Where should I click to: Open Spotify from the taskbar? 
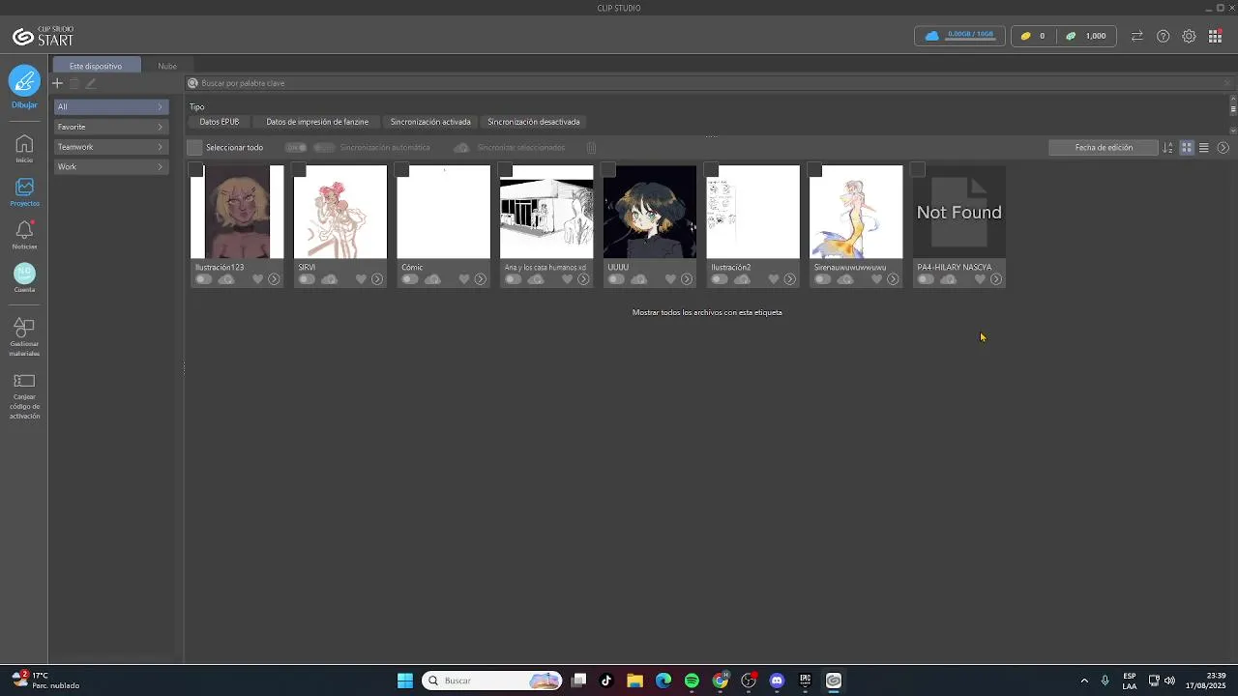pyautogui.click(x=692, y=681)
